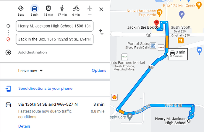
Task: Click the 3 min route time callout on map
Action: (x=178, y=54)
